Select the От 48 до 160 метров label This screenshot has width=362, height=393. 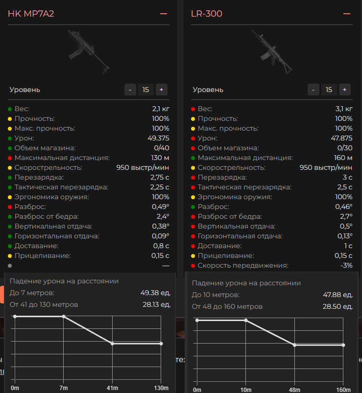[227, 306]
